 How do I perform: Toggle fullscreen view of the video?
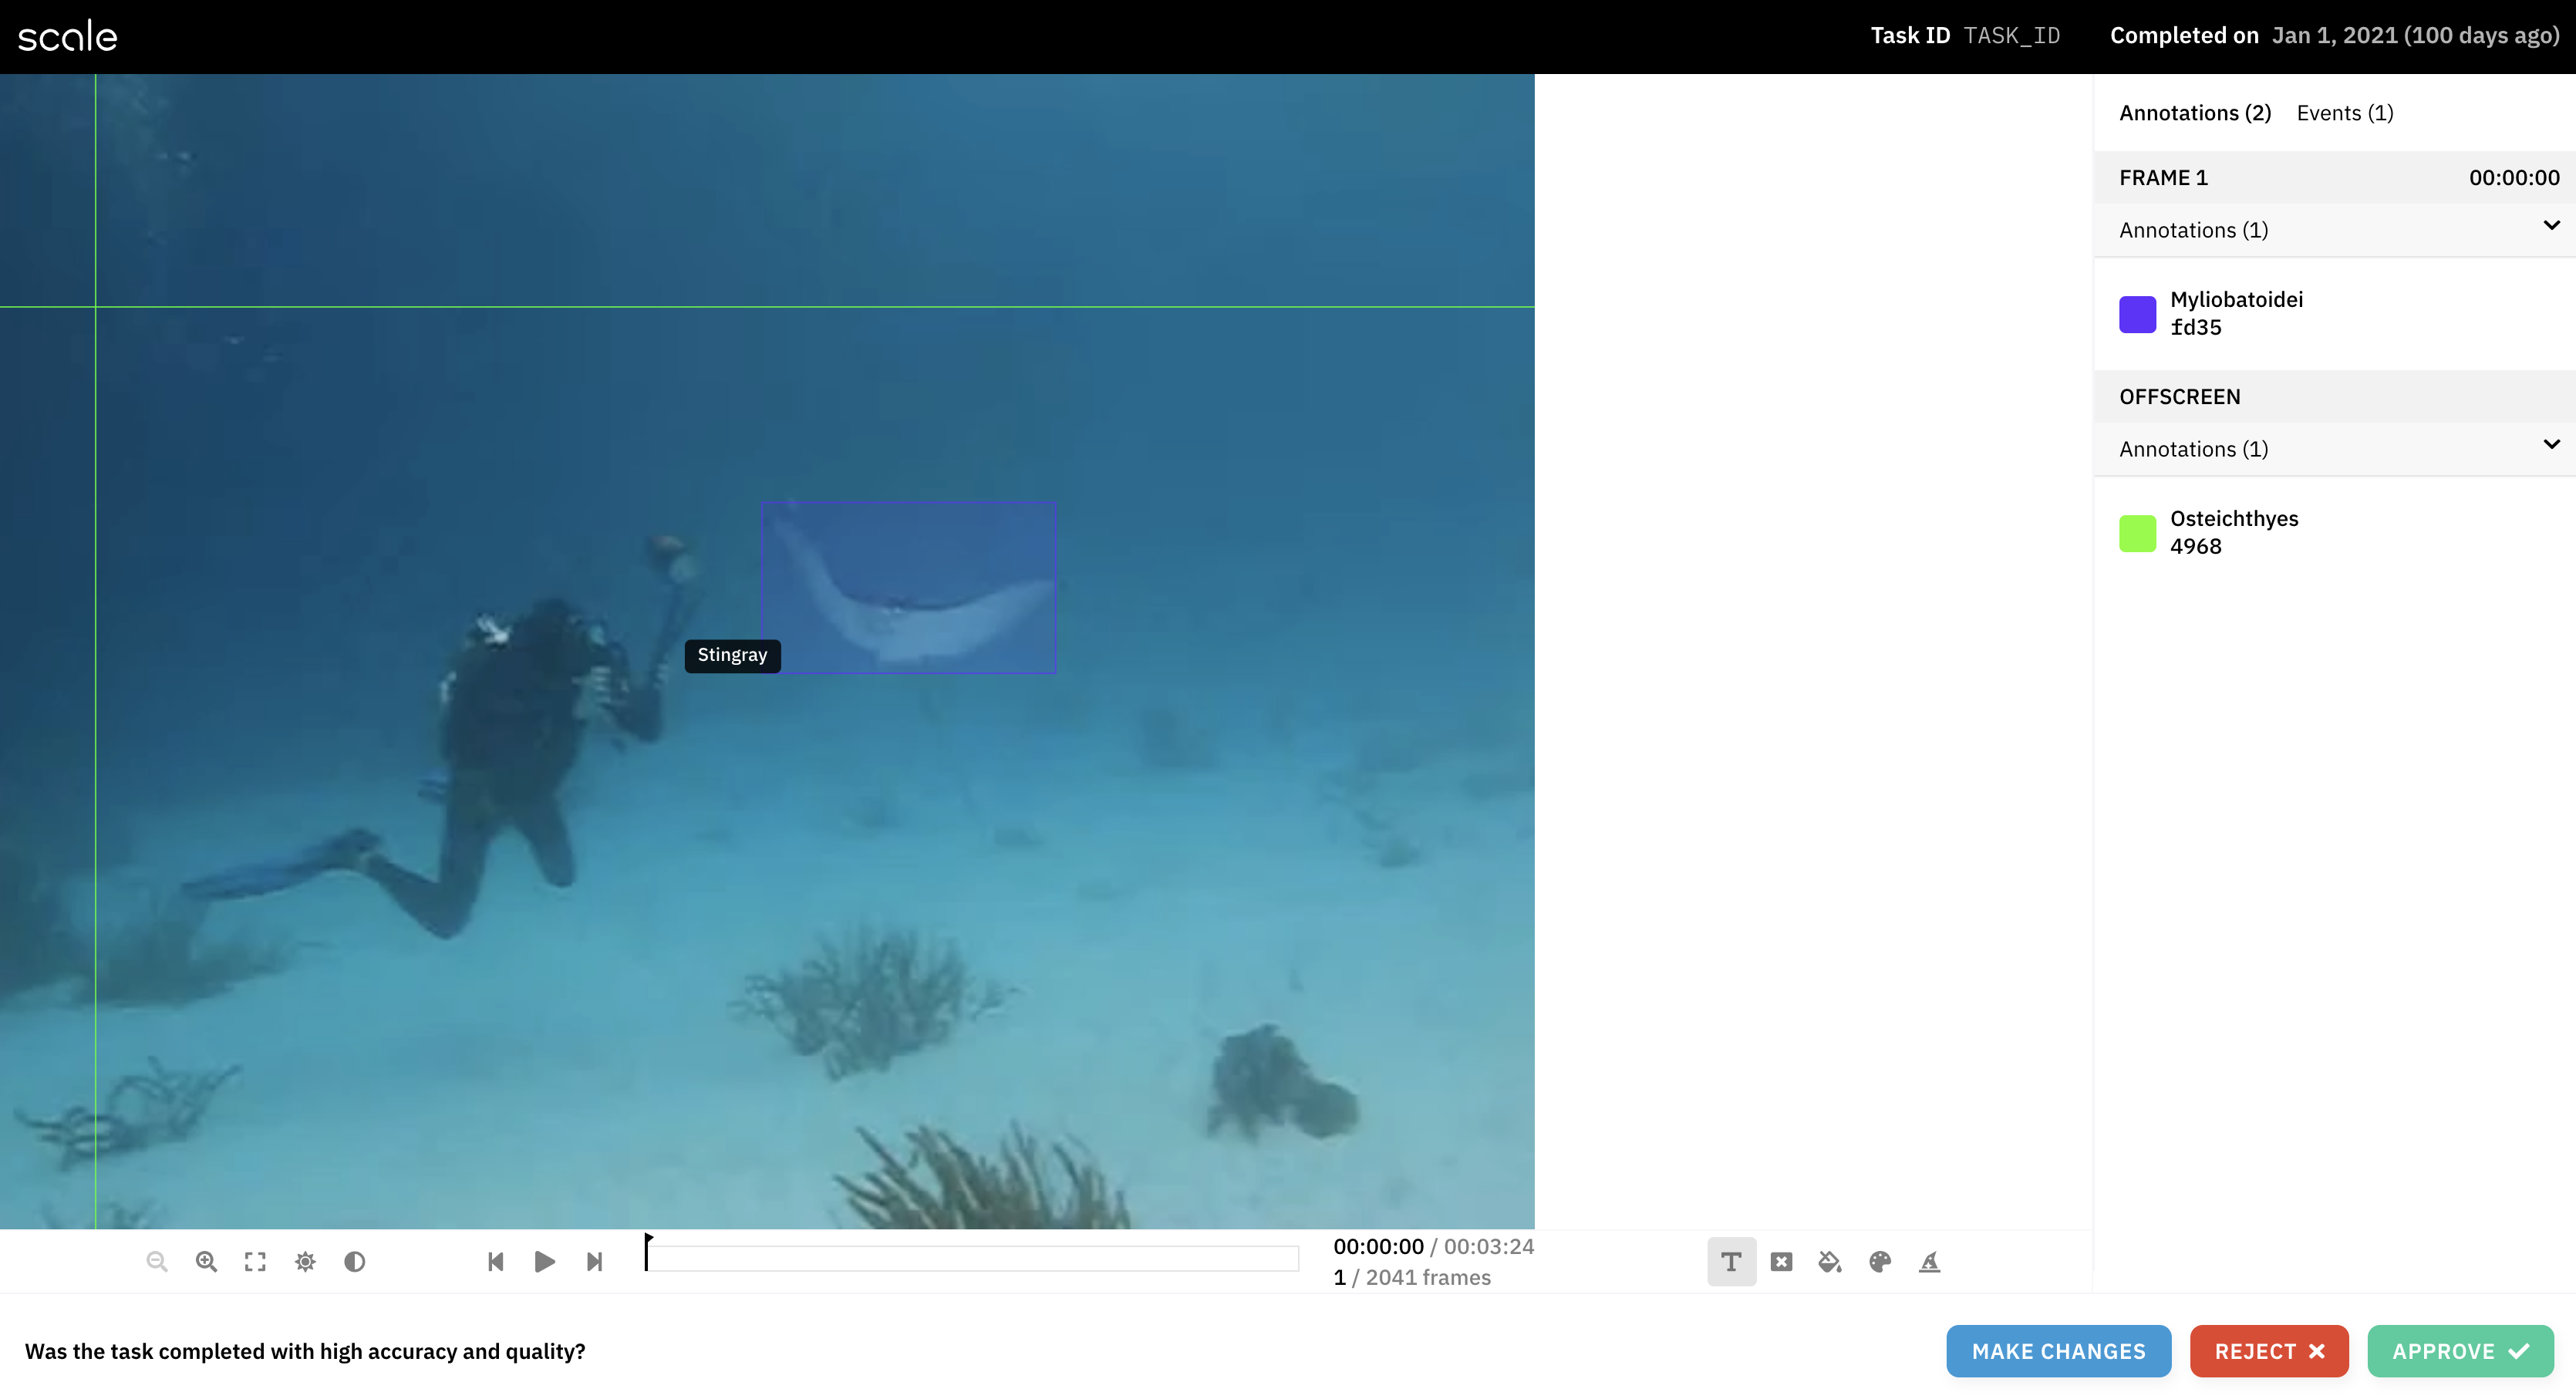255,1261
